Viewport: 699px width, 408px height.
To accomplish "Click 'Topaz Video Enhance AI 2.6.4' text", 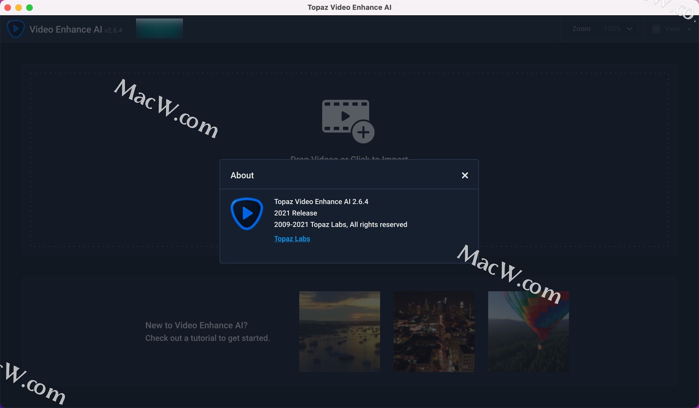I will pyautogui.click(x=321, y=201).
